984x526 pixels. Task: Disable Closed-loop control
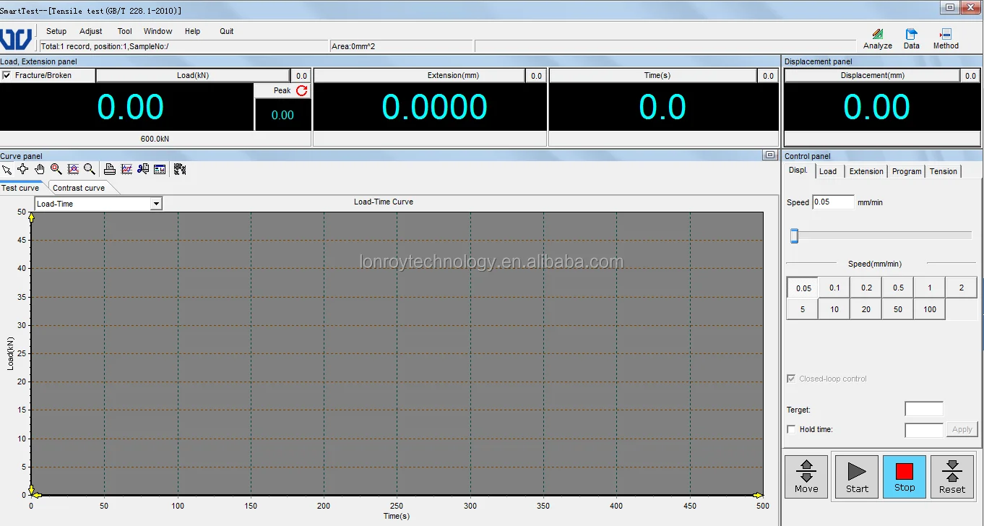[x=791, y=378]
